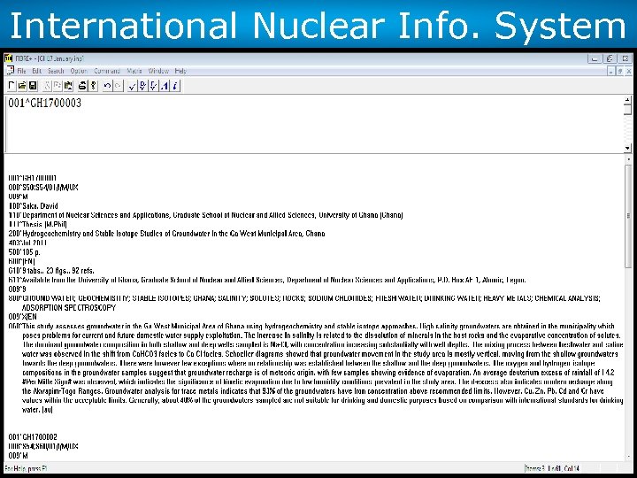Viewport: 637px width, 478px height.
Task: Restore the FIBRE+ application window size
Action: (610, 58)
